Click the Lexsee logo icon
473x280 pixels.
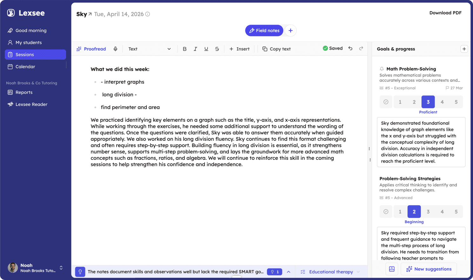11,13
